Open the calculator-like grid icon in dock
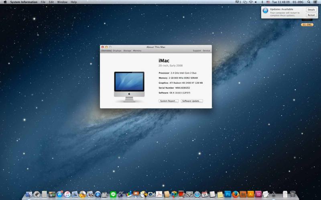The width and height of the screenshot is (321, 200). [45, 194]
